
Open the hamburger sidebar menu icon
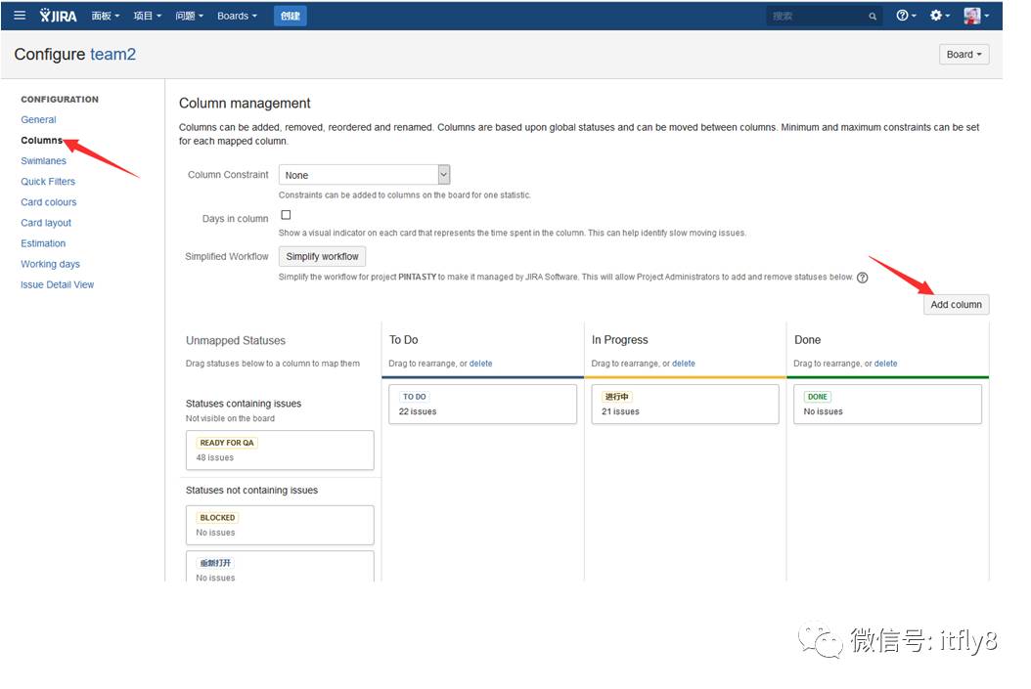pos(20,15)
